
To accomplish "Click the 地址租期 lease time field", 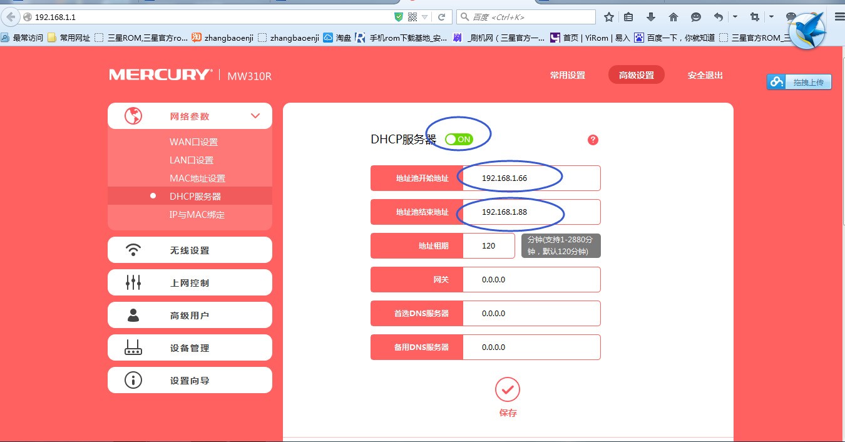I will 489,246.
